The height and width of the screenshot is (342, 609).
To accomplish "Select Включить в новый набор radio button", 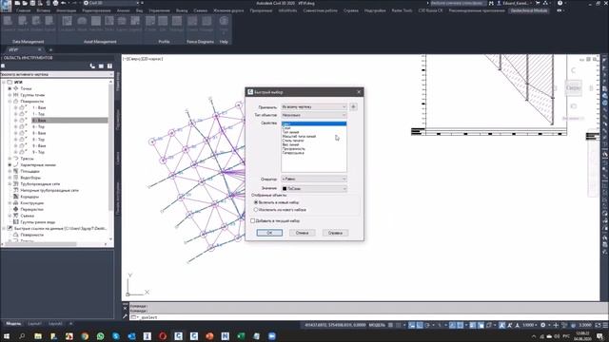I will pyautogui.click(x=256, y=202).
